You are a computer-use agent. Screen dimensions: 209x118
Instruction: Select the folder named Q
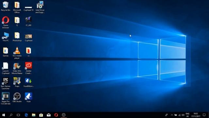point(17,21)
